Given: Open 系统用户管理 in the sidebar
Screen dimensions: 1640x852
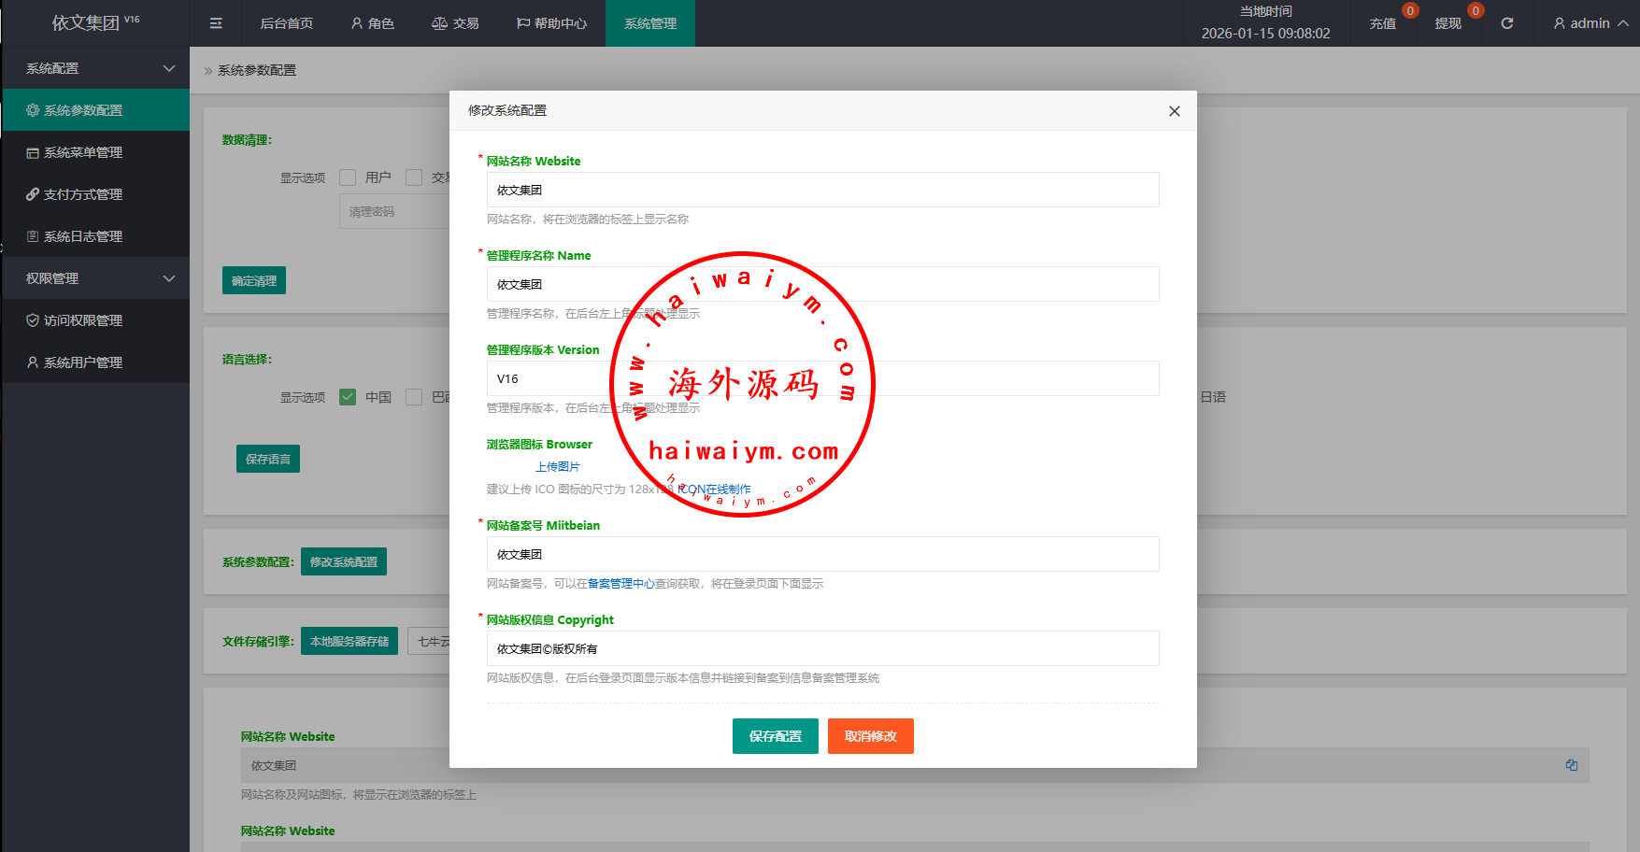Looking at the screenshot, I should pyautogui.click(x=83, y=362).
